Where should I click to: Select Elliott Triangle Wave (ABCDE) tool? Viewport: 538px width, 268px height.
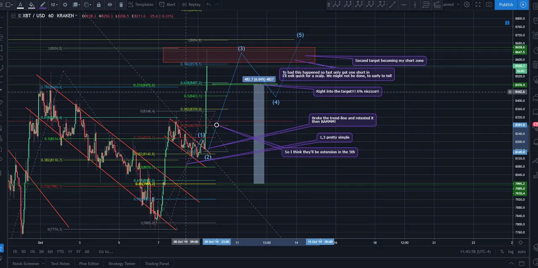[348, 5]
